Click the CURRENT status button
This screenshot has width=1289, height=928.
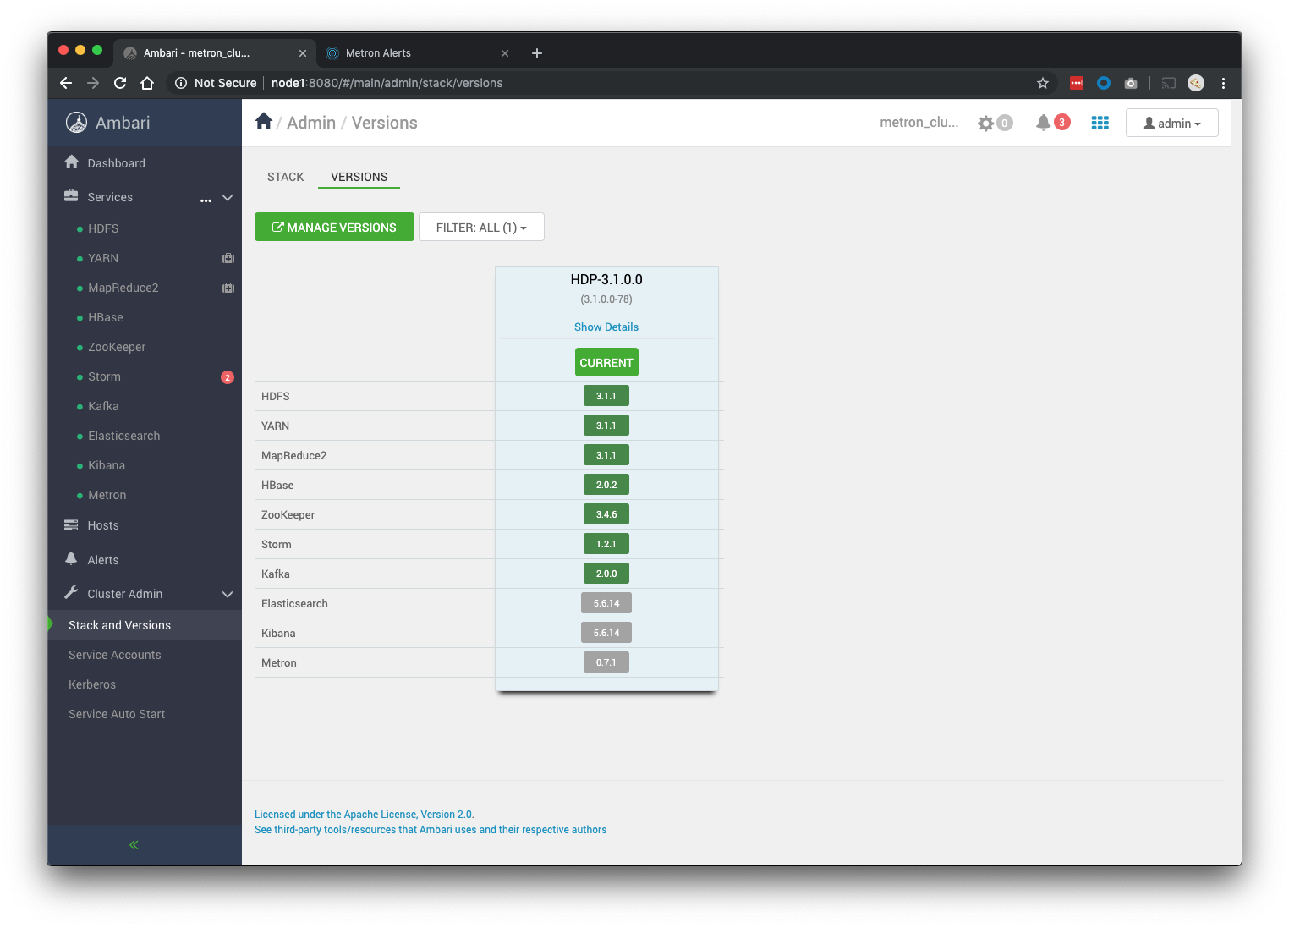tap(606, 362)
